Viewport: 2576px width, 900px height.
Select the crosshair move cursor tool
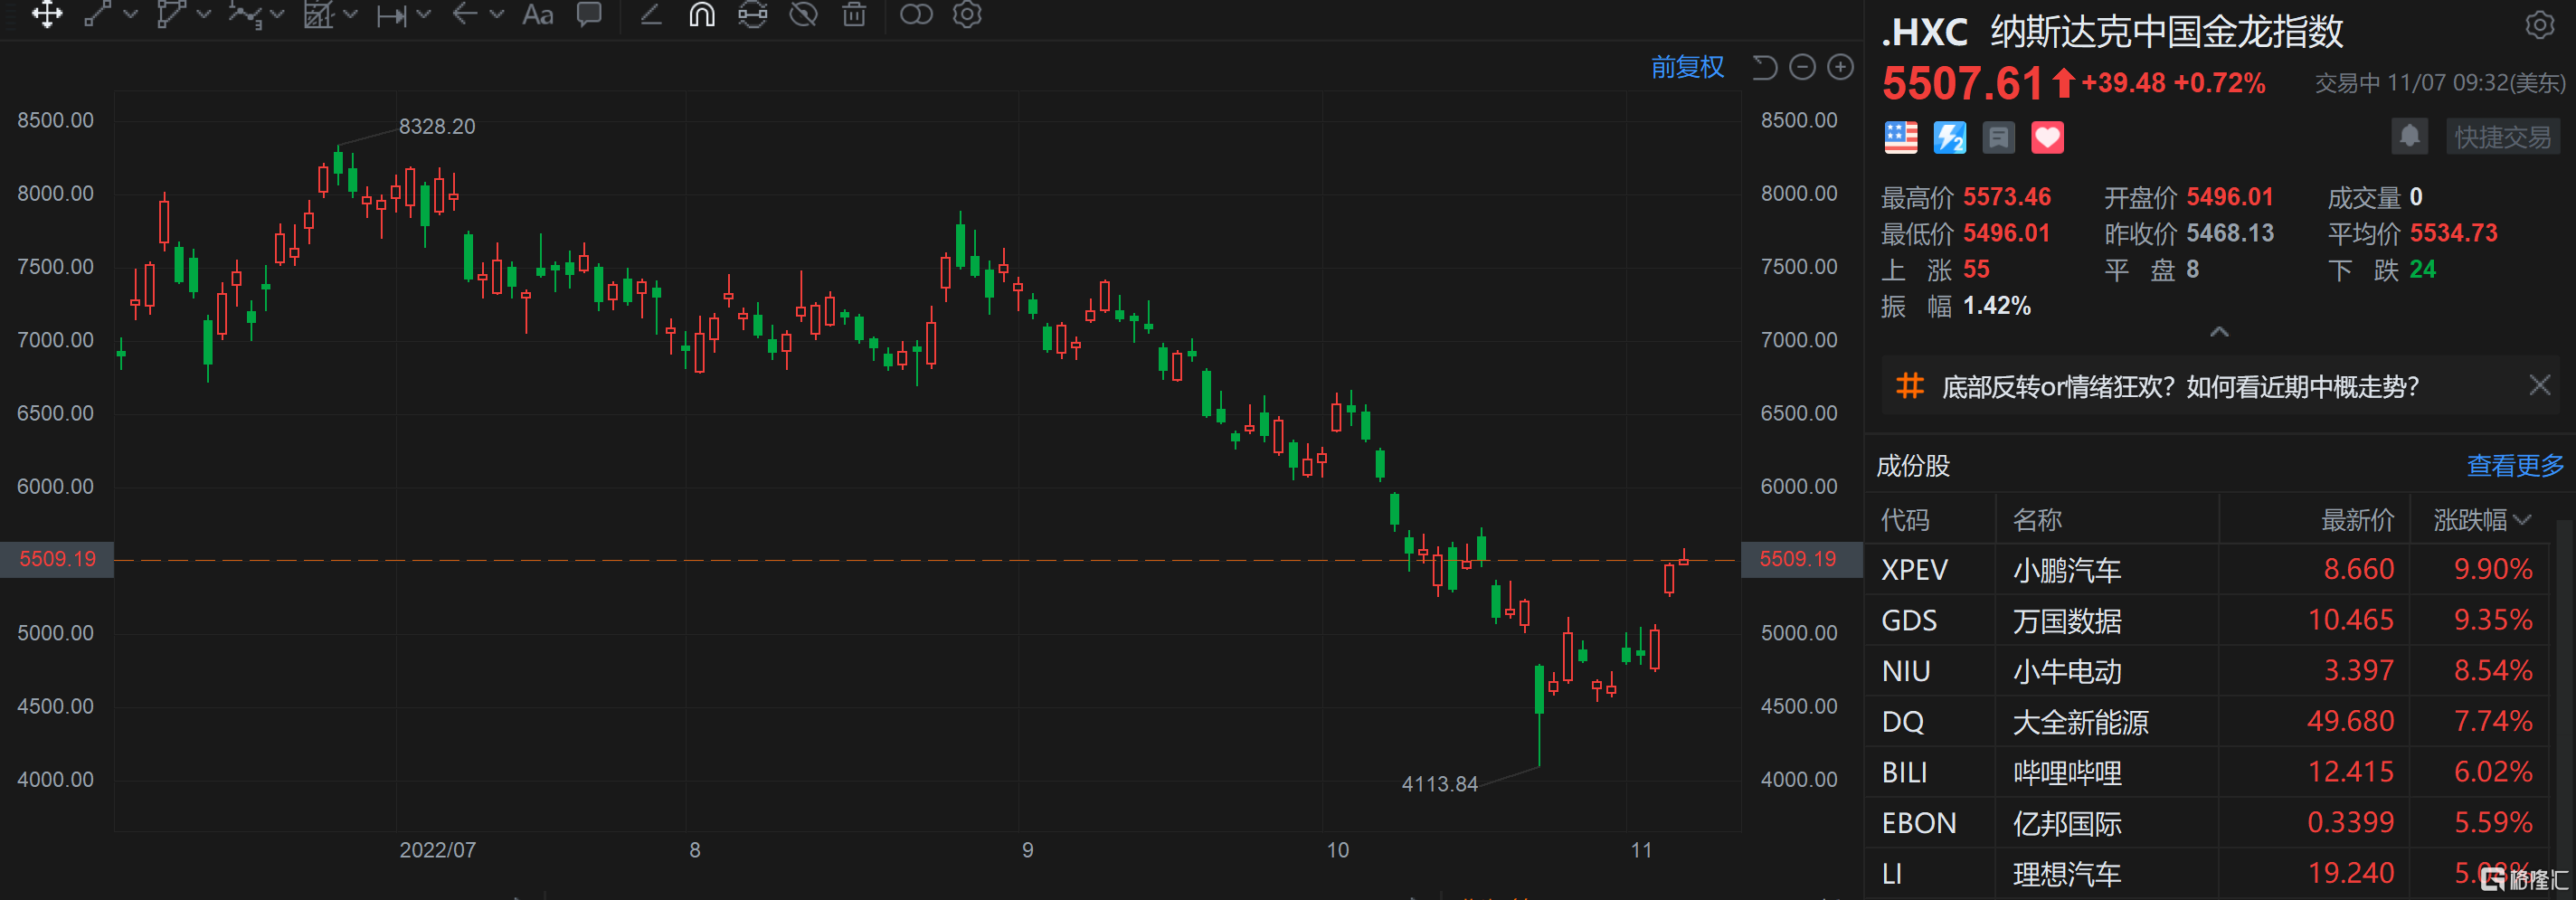(x=46, y=14)
